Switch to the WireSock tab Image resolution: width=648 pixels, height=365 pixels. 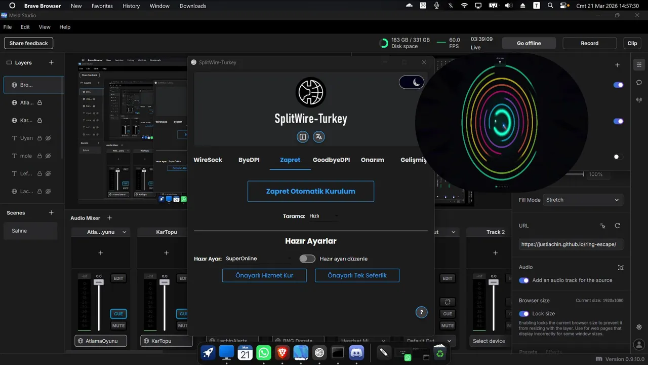tap(208, 160)
